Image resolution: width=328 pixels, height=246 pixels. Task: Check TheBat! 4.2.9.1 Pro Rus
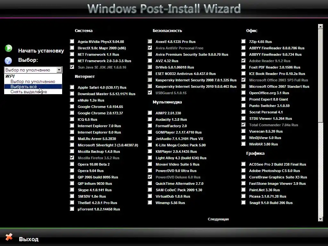[x=72, y=202]
